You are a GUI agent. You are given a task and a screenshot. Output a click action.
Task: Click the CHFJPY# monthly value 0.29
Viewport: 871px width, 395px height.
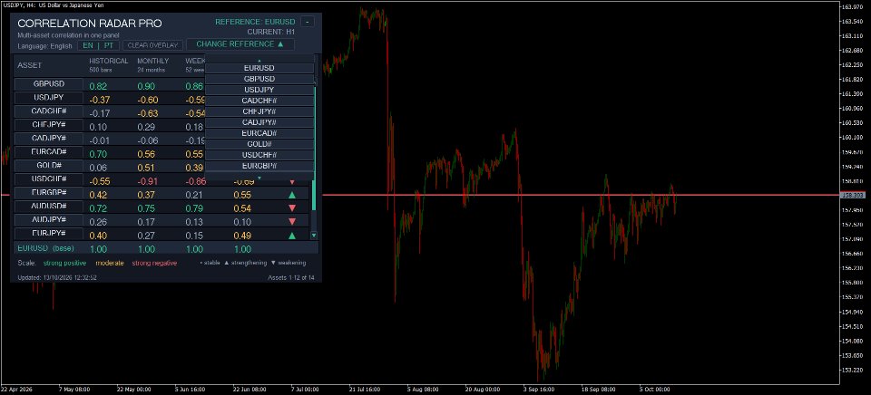(x=147, y=127)
